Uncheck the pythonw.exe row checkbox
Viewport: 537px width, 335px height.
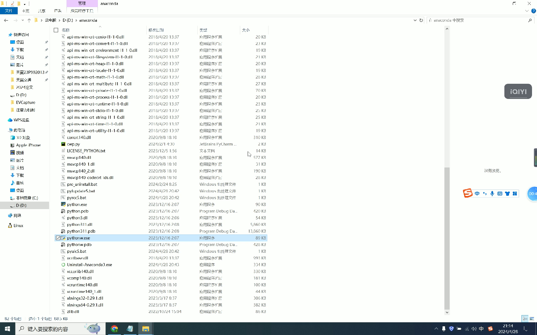pyautogui.click(x=58, y=238)
